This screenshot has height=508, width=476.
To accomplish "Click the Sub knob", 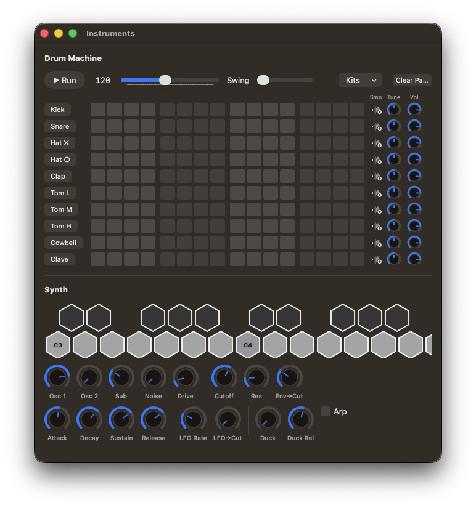I will tap(121, 377).
